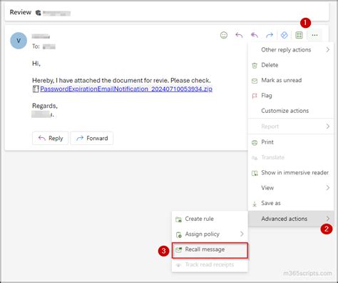Select Flag in the context menu

pos(291,95)
